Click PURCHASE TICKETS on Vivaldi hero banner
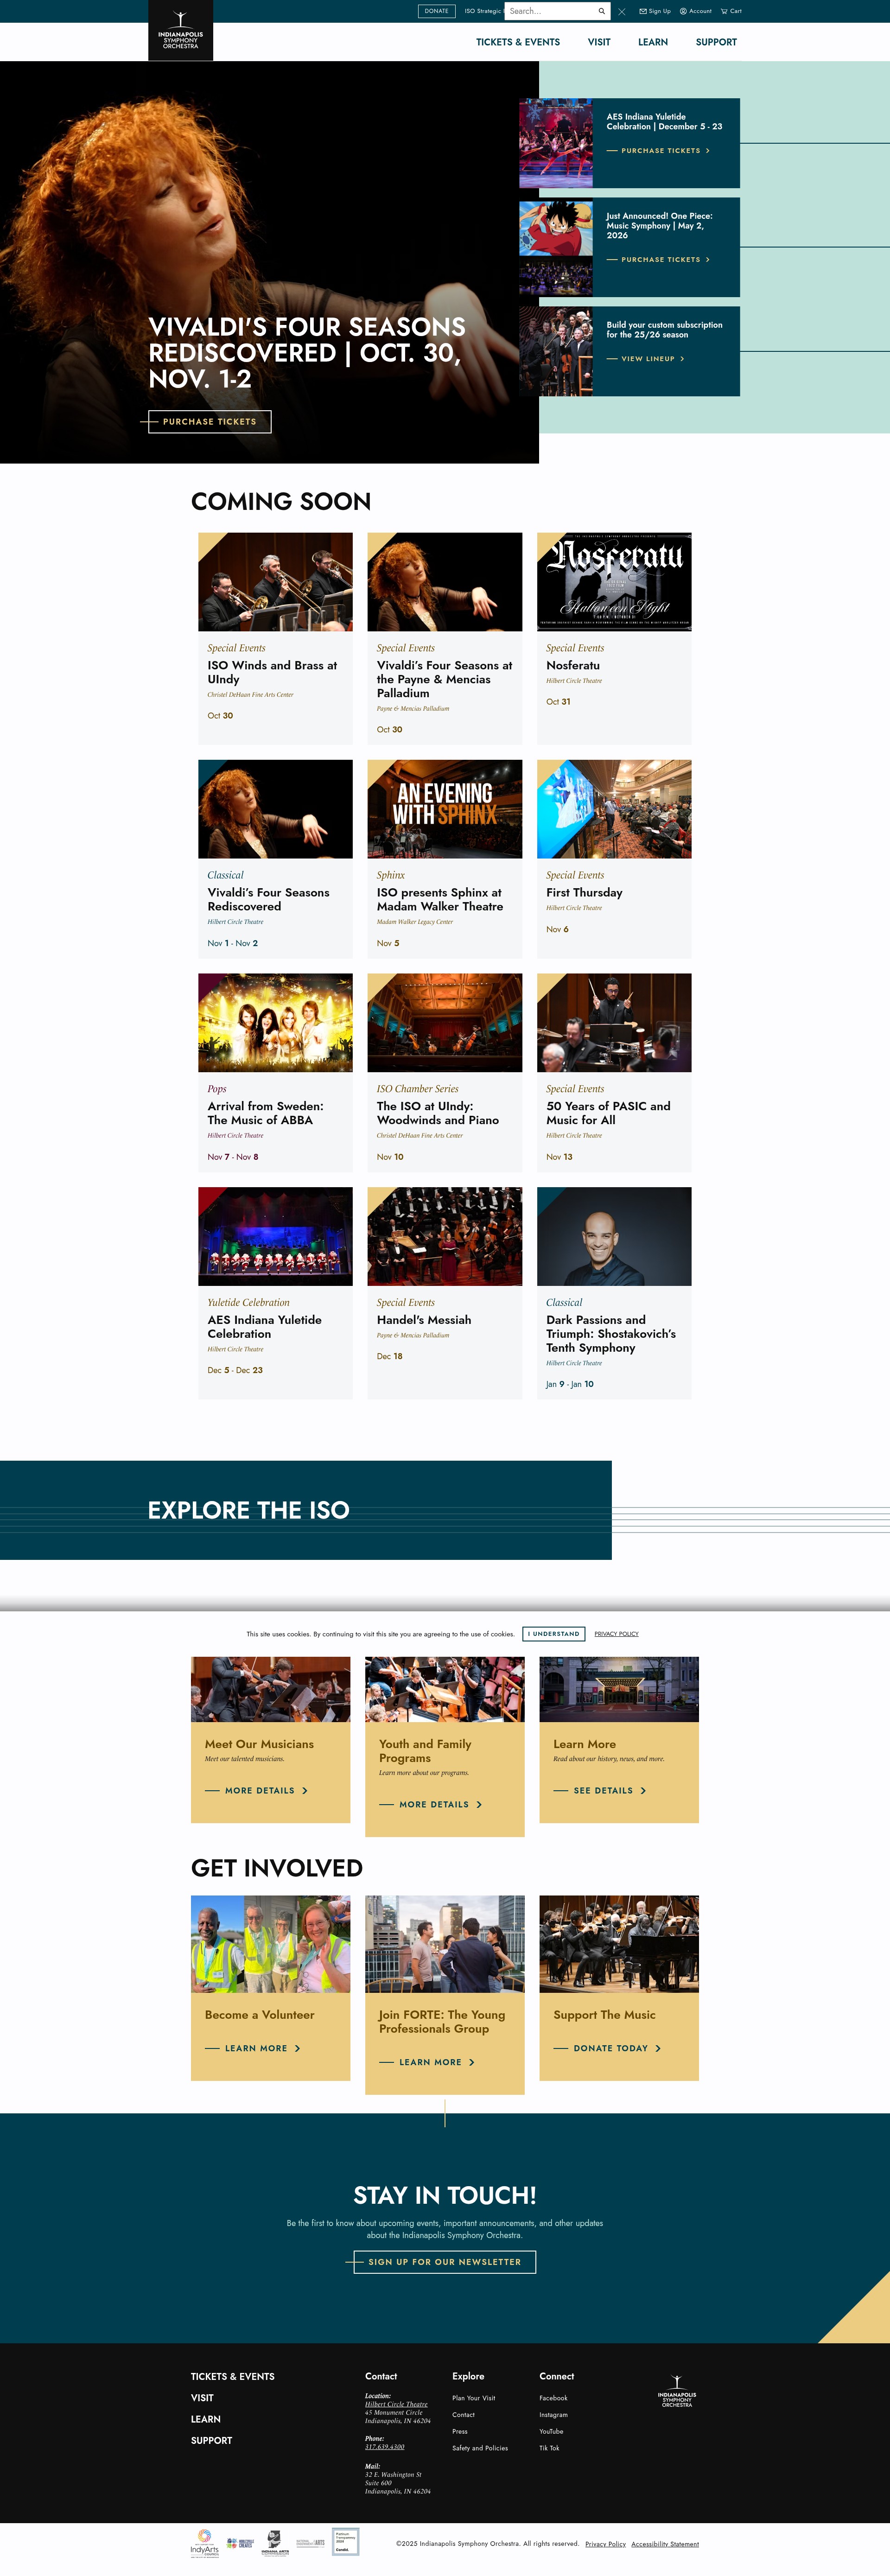 click(210, 422)
